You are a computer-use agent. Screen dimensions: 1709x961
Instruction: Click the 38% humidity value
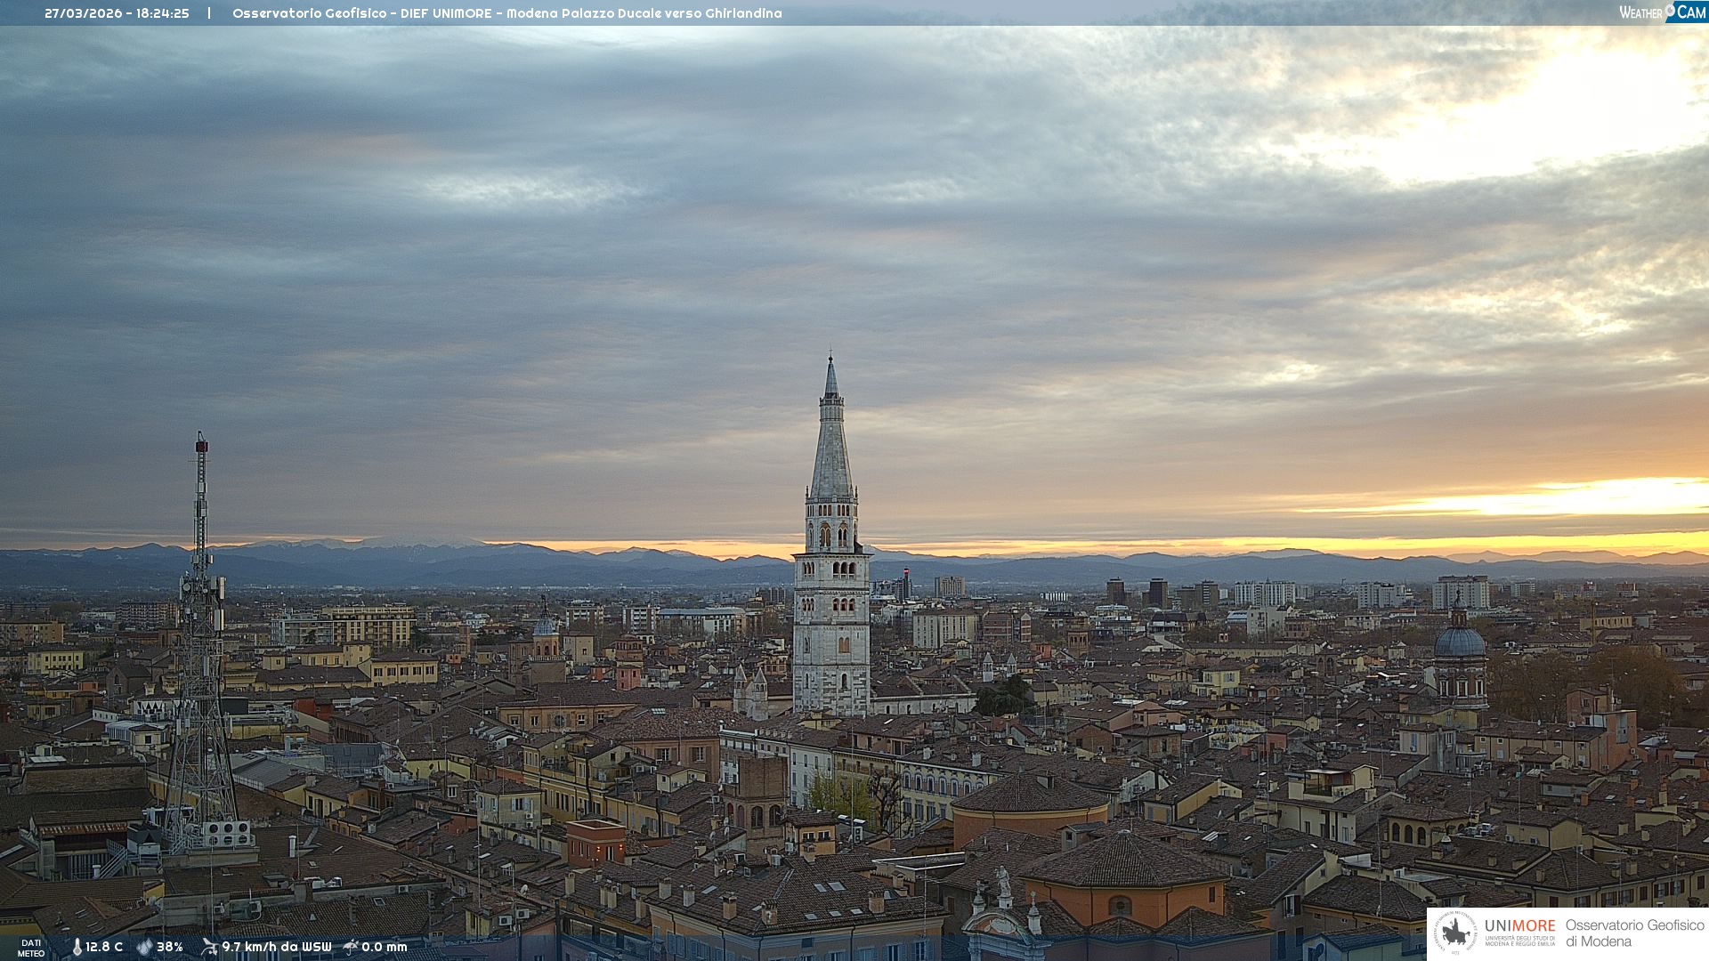click(x=170, y=947)
